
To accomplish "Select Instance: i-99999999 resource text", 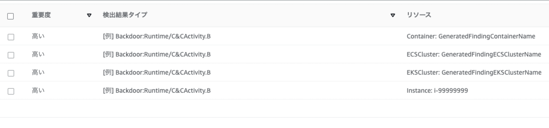I will (437, 90).
